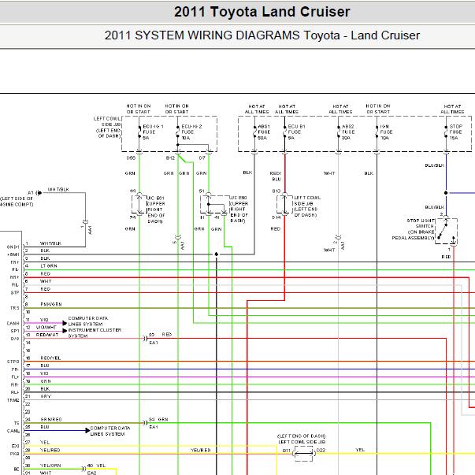475x475 pixels.
Task: Click the A1 ground point label
Action: (30, 193)
